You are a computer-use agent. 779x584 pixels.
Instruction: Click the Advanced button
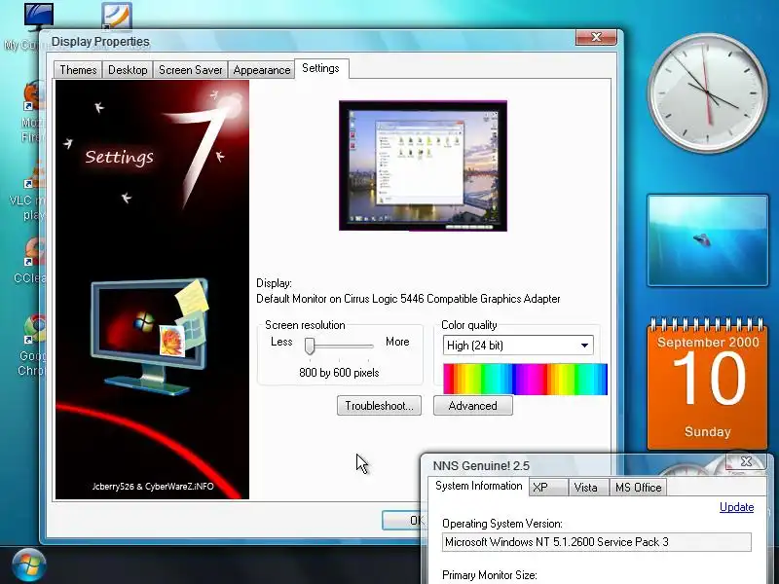473,406
